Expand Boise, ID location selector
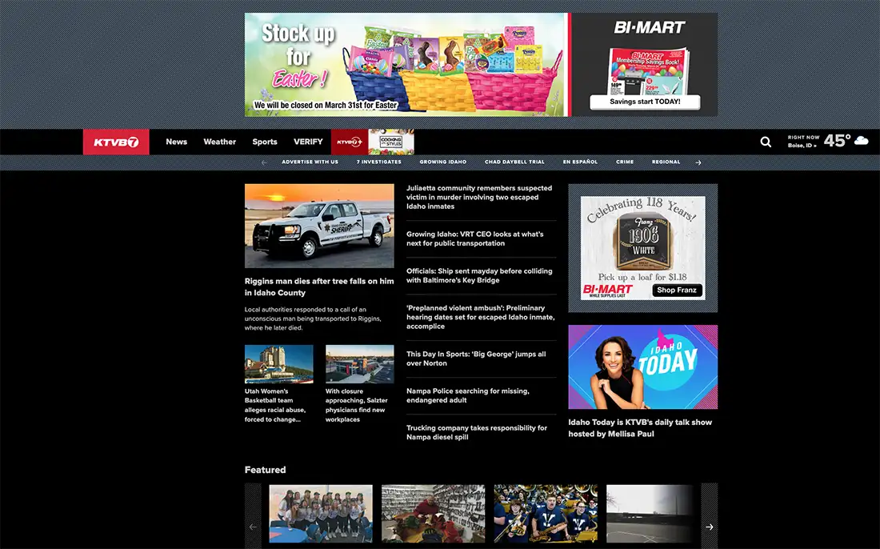880x549 pixels. click(x=802, y=146)
